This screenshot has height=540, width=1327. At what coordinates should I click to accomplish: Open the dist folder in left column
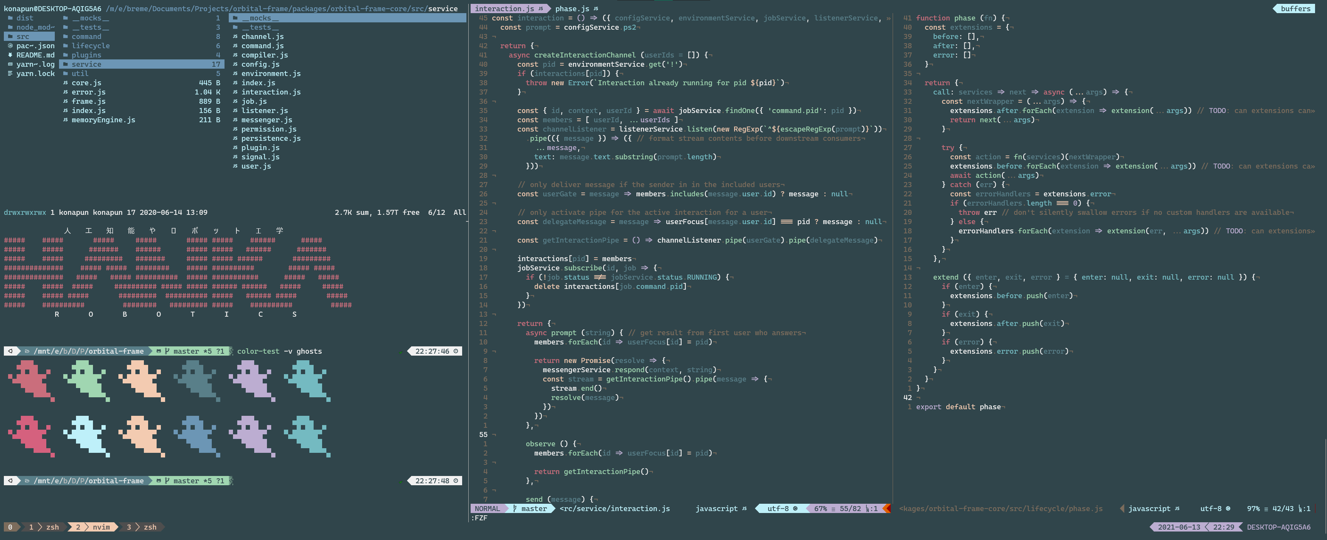coord(25,18)
